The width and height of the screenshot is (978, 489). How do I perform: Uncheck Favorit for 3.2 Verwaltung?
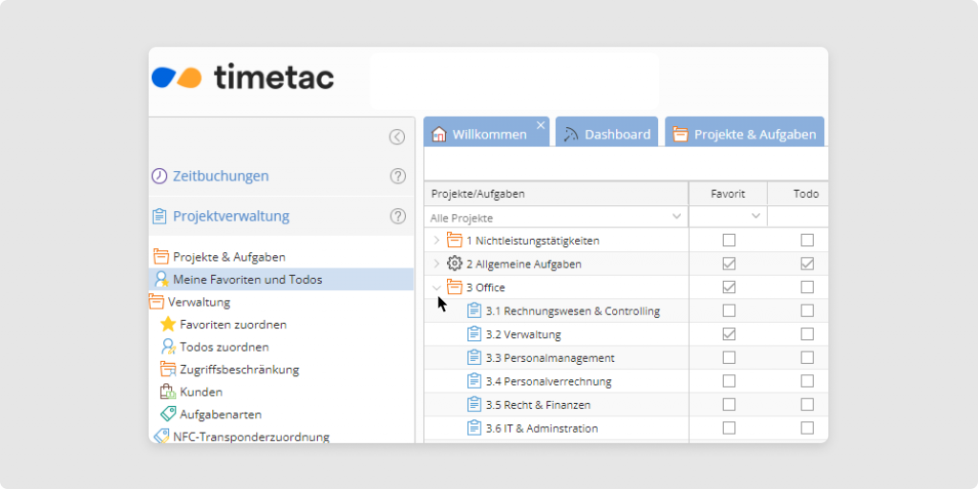(x=729, y=334)
